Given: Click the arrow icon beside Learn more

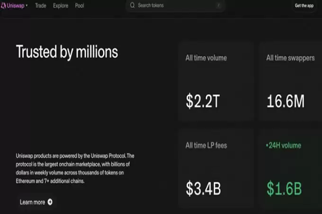Looking at the screenshot, I should [x=50, y=202].
